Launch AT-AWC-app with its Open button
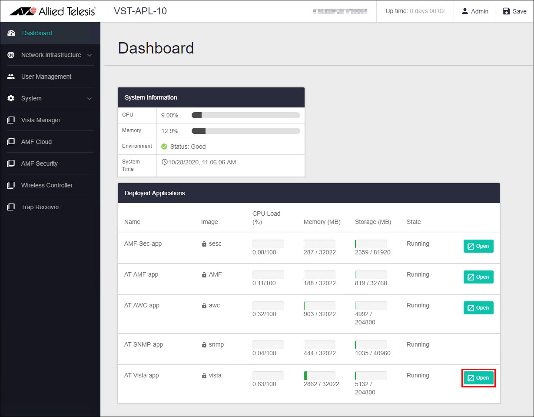Viewport: 534px width, 417px height. click(x=478, y=308)
